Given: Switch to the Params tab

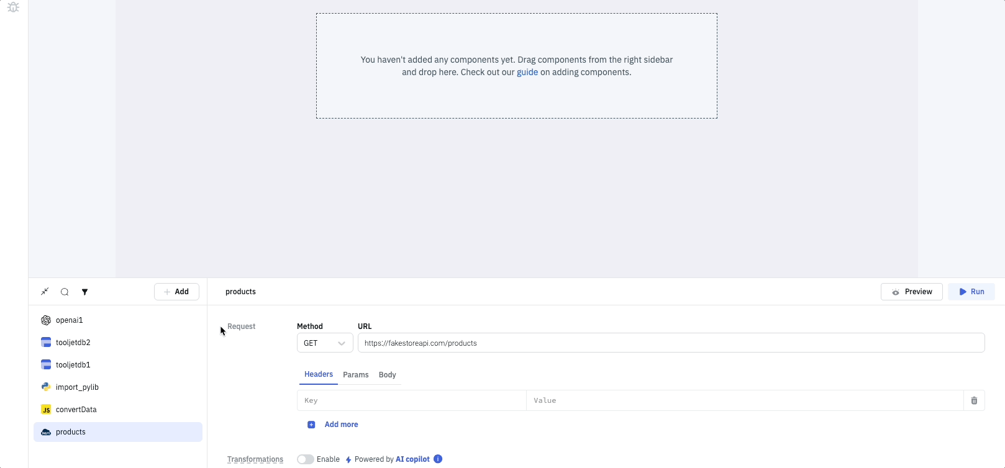Looking at the screenshot, I should (x=355, y=375).
